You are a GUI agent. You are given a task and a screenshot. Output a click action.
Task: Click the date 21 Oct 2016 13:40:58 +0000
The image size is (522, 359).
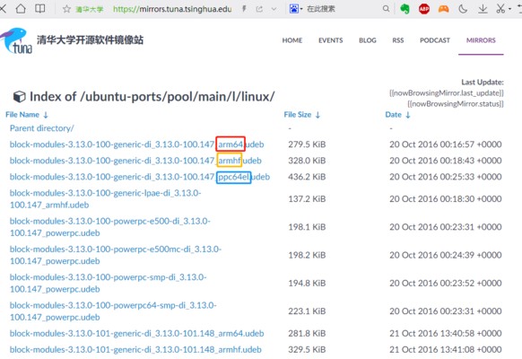446,333
